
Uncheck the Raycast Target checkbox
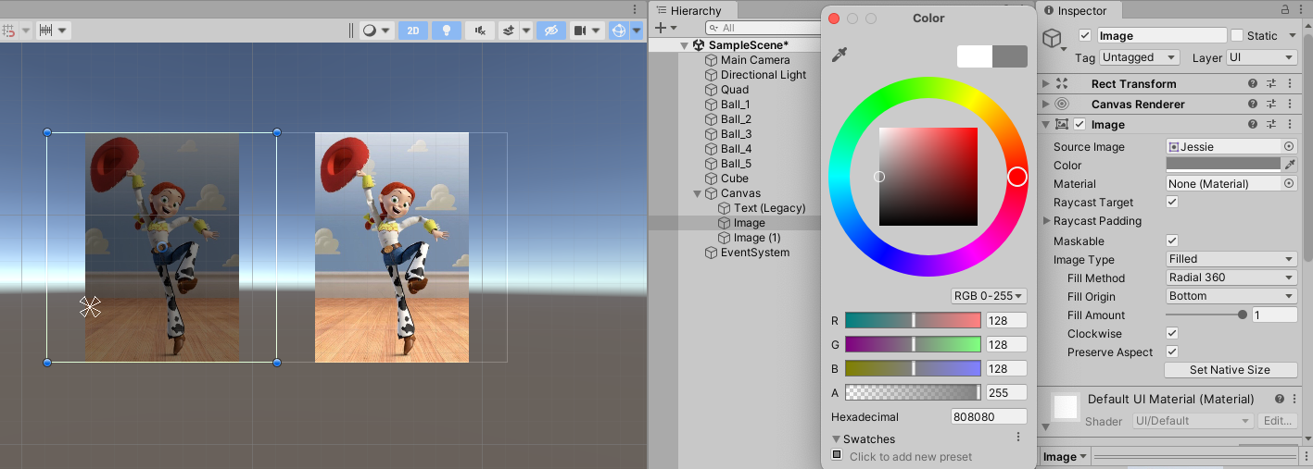pos(1172,203)
